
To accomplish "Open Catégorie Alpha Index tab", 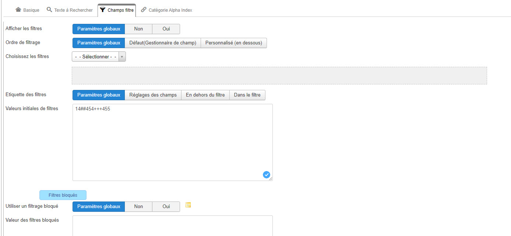I will 166,10.
